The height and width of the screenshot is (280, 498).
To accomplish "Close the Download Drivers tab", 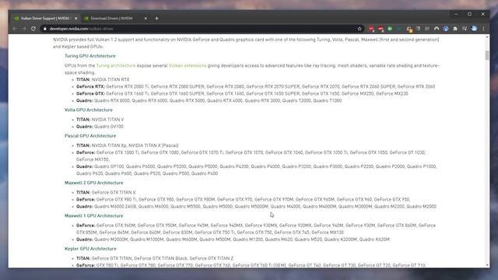I will [x=146, y=19].
